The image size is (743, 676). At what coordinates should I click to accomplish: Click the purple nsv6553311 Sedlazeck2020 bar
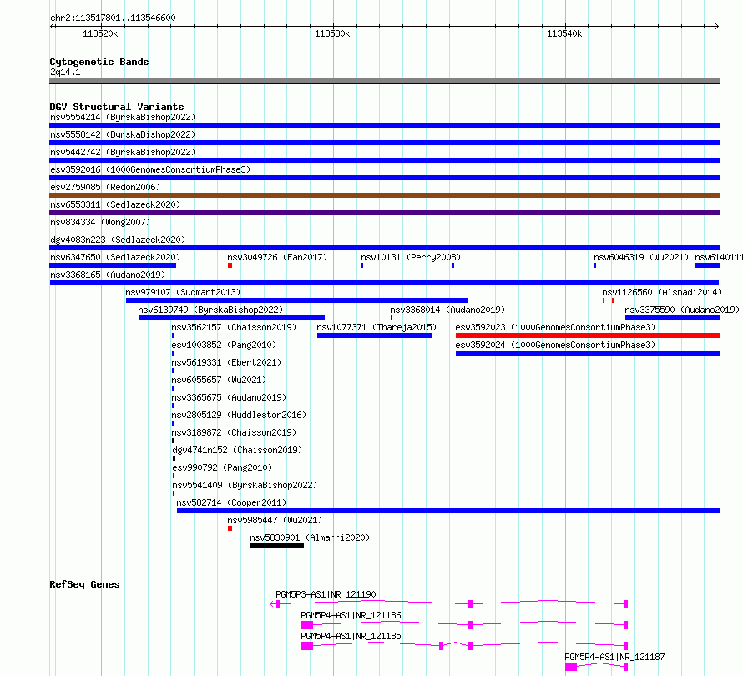point(384,213)
